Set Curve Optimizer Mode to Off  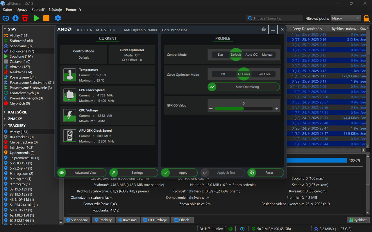pyautogui.click(x=223, y=74)
